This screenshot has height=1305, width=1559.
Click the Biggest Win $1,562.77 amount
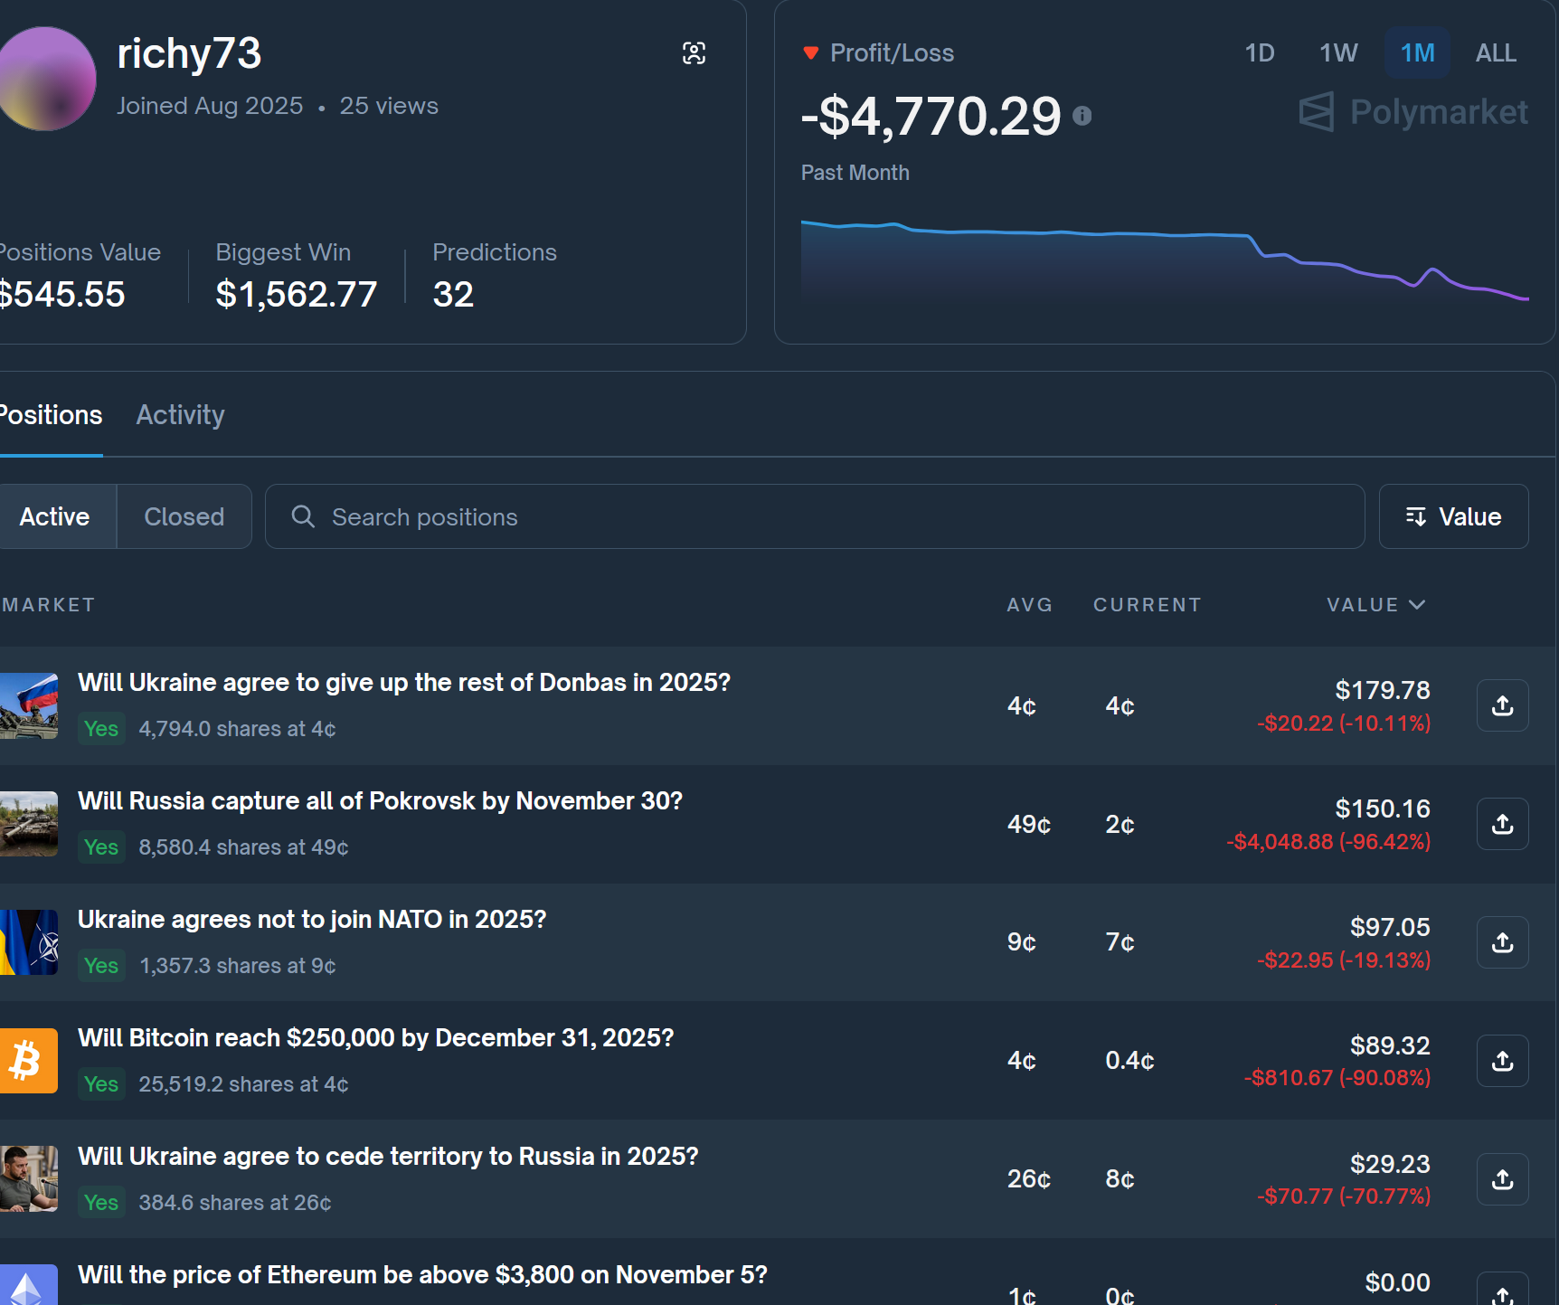[297, 295]
